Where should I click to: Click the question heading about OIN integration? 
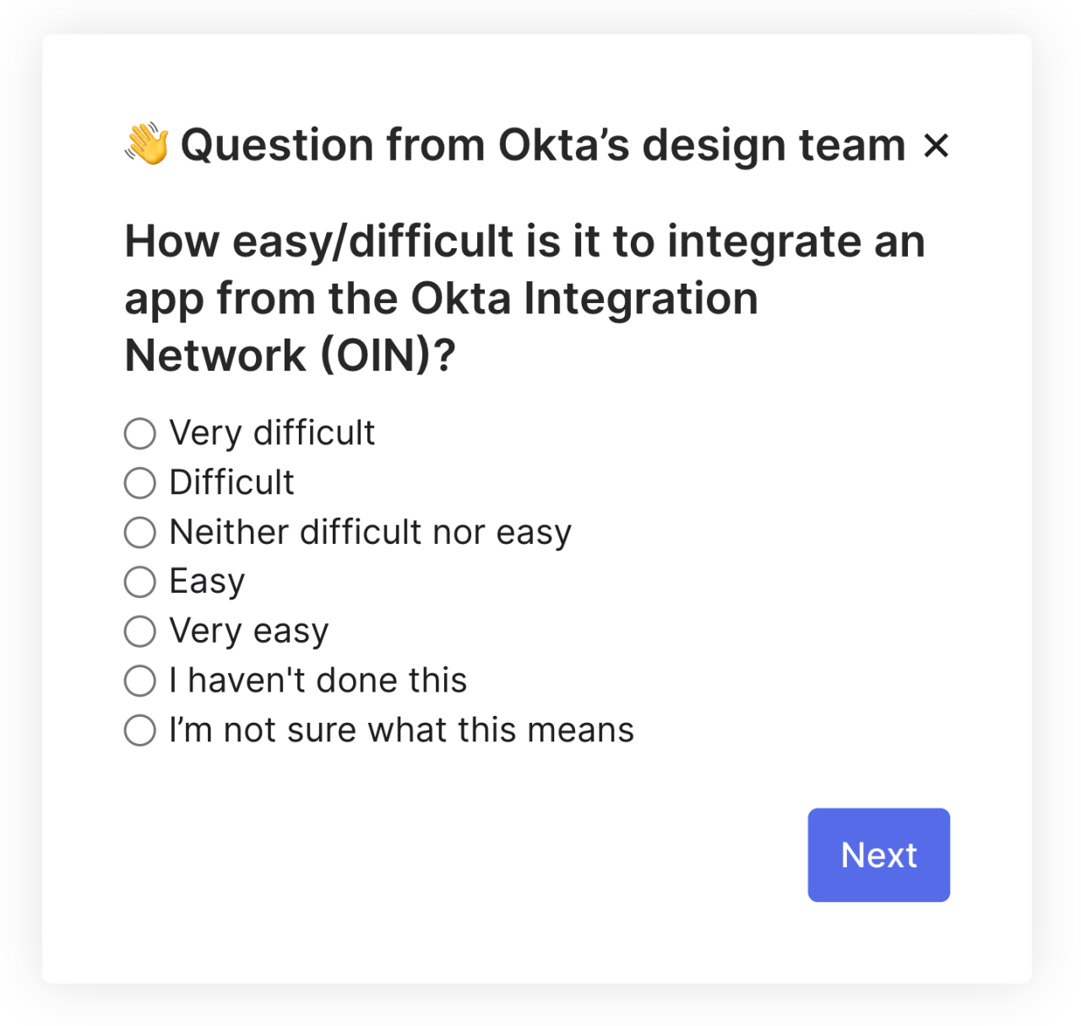pyautogui.click(x=524, y=297)
